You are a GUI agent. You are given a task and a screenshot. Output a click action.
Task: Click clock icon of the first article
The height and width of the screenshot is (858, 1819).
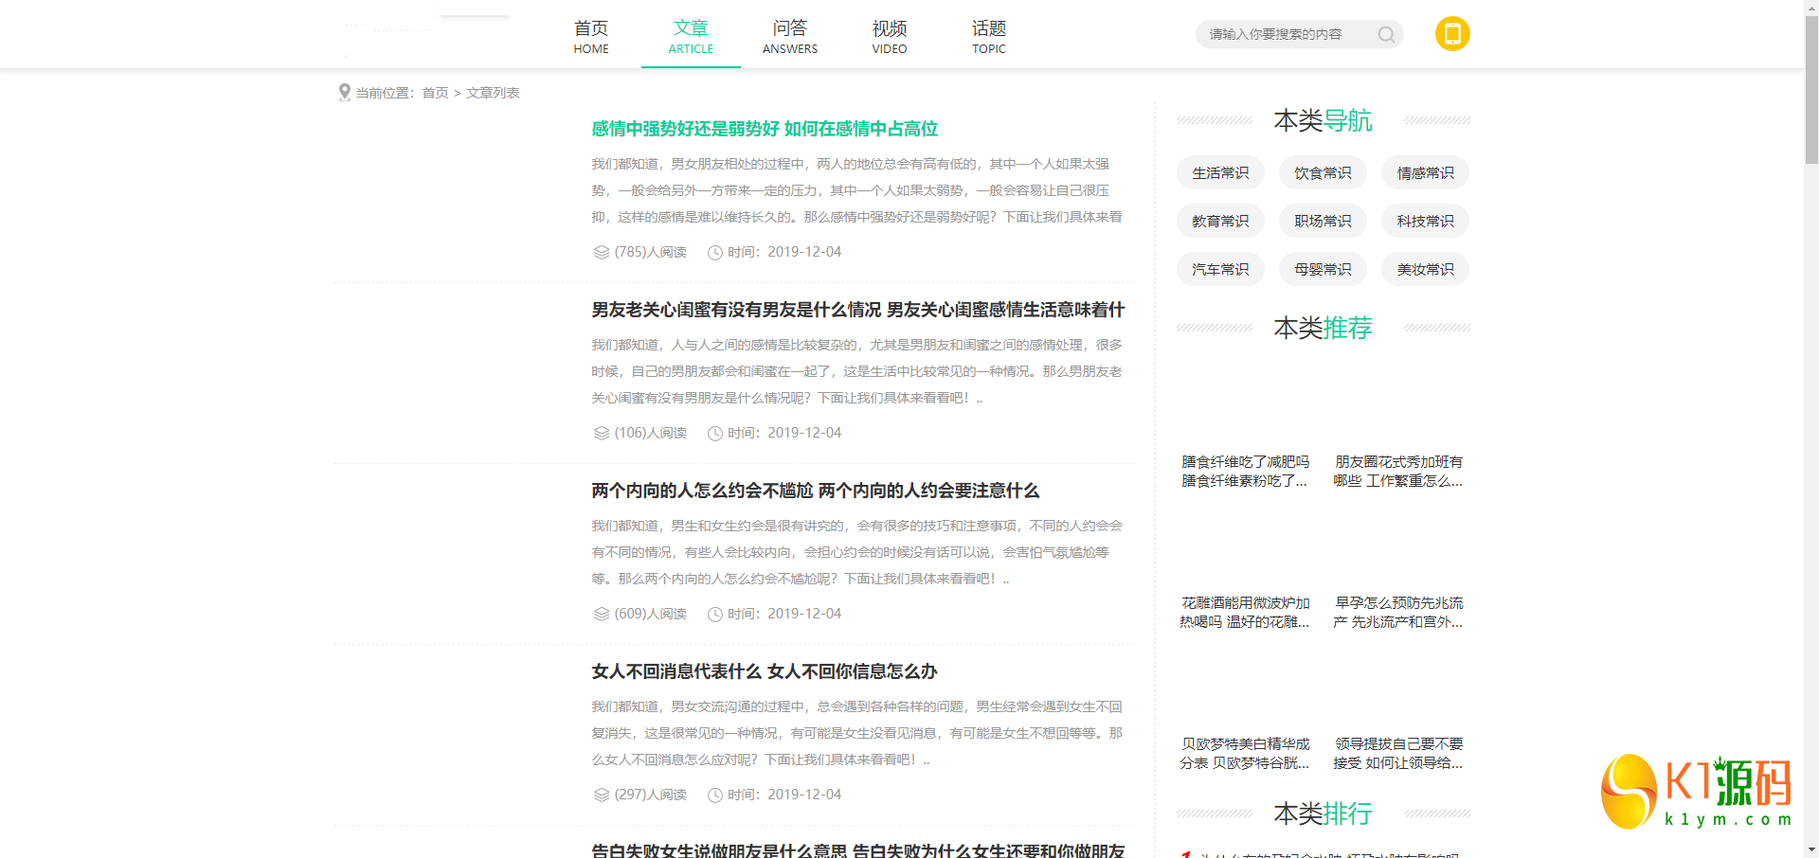tap(715, 253)
